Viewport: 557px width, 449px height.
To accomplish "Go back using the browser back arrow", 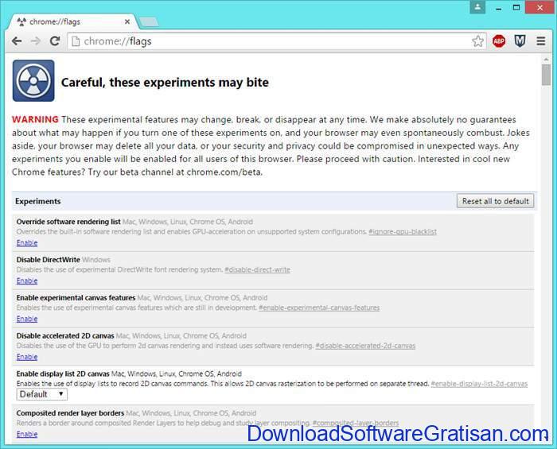I will (17, 41).
